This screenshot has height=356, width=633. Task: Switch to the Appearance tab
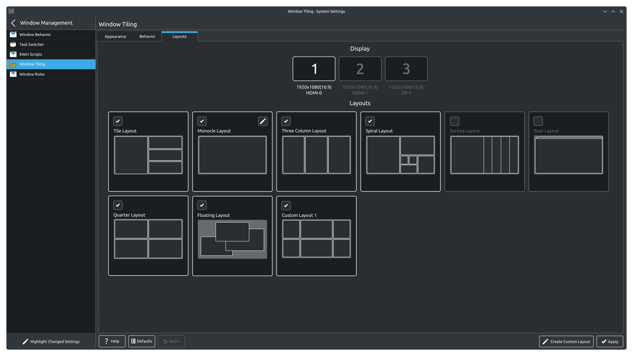[x=115, y=36]
